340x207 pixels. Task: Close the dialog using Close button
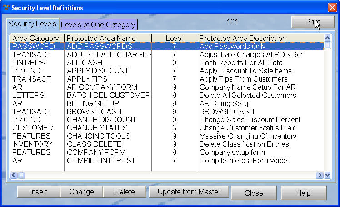click(x=253, y=193)
